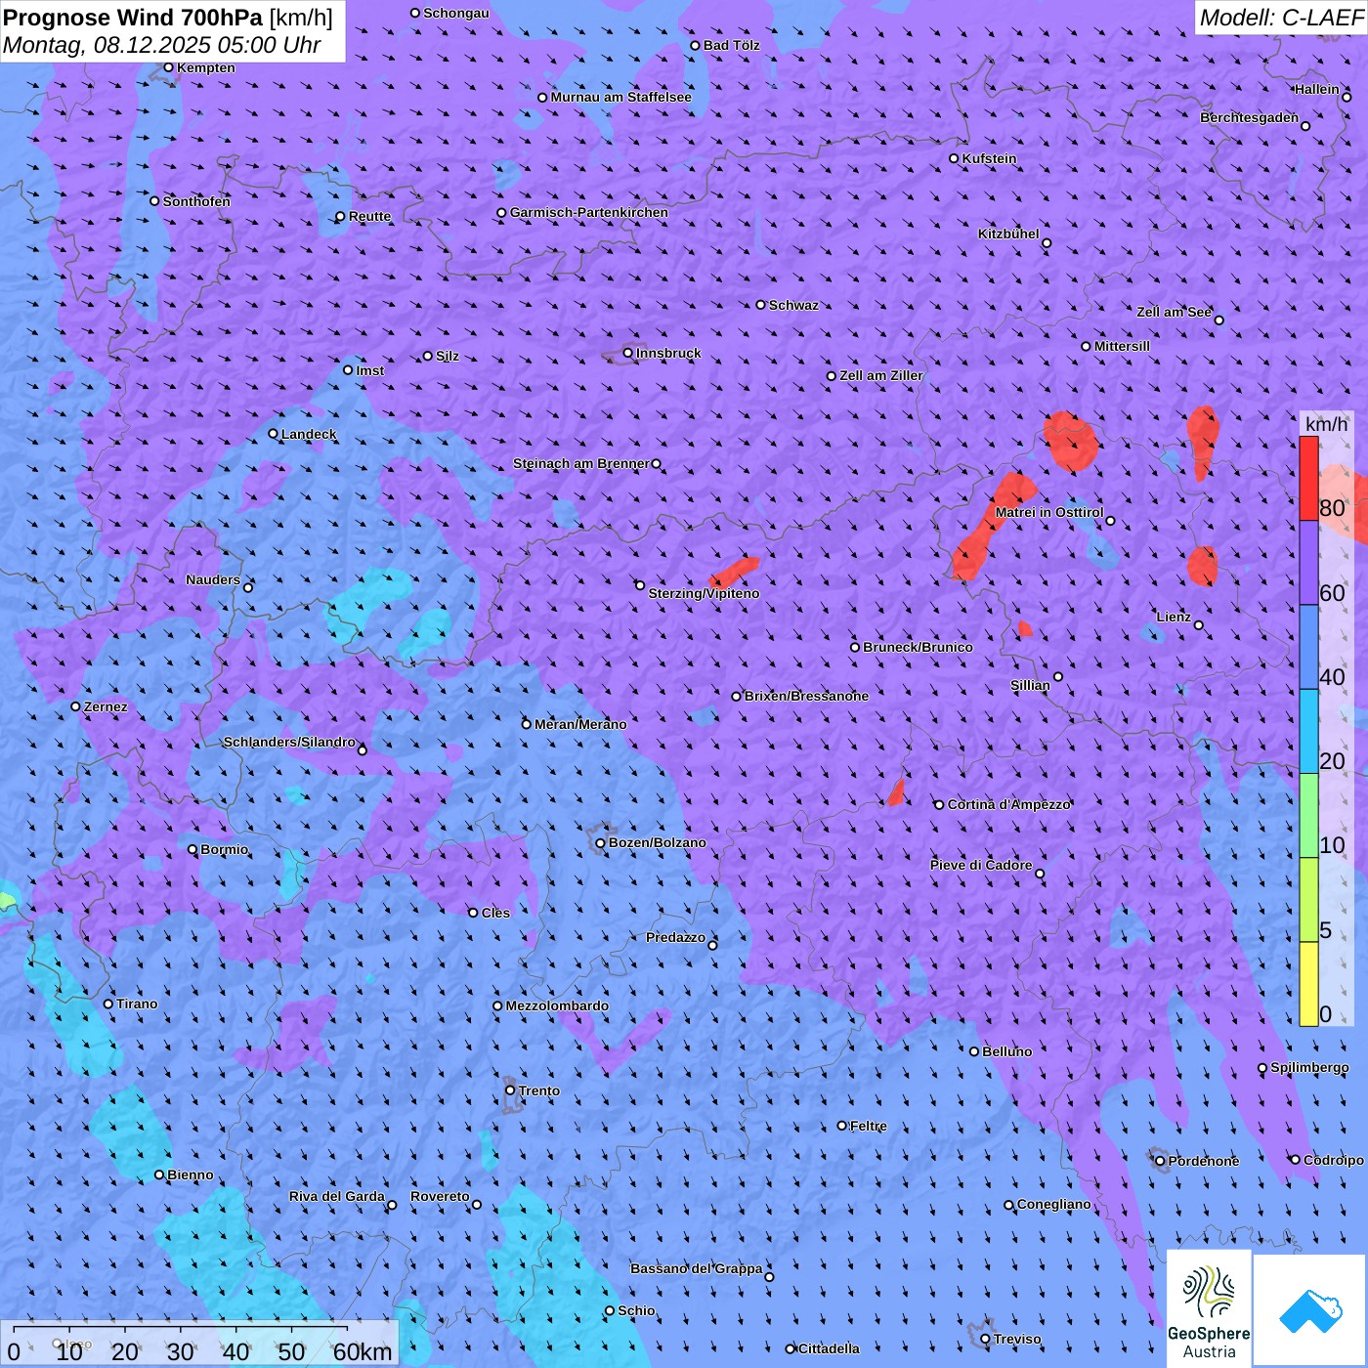Click the 'Trento' label
Image resolution: width=1368 pixels, height=1368 pixels.
pyautogui.click(x=539, y=1090)
